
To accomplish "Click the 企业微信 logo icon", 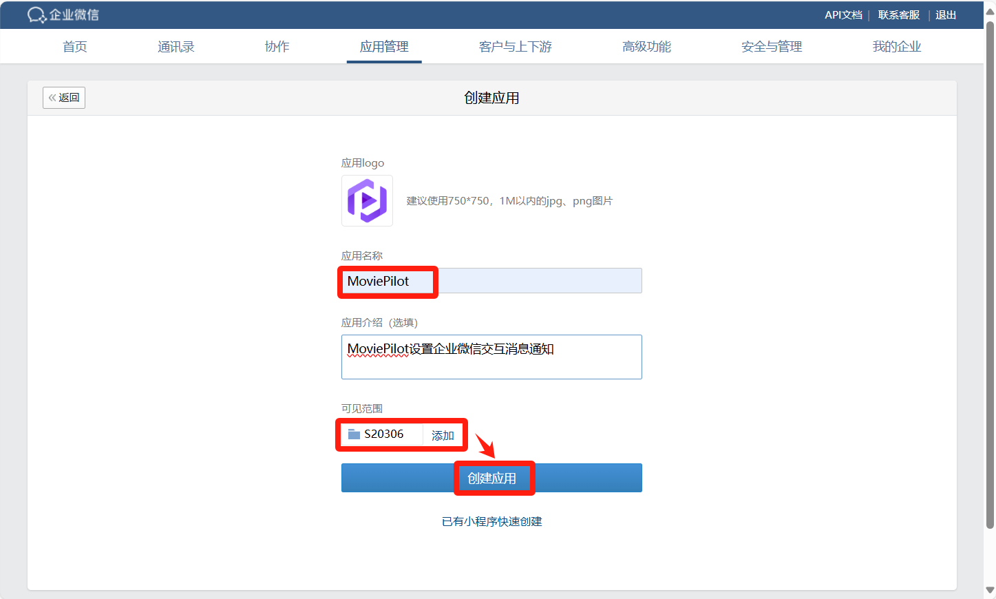I will [36, 14].
